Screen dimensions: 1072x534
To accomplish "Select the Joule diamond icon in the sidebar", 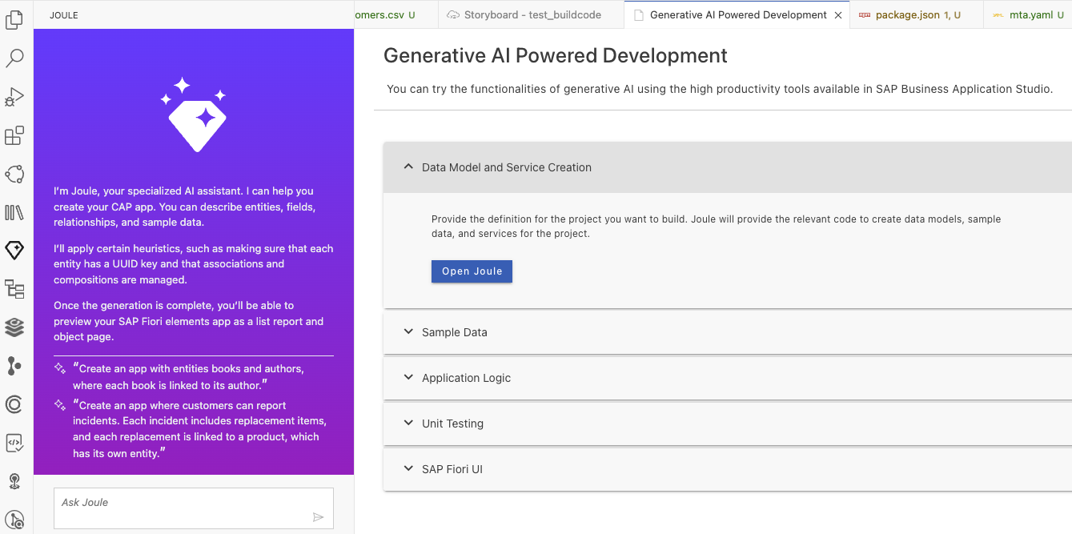I will tap(14, 250).
